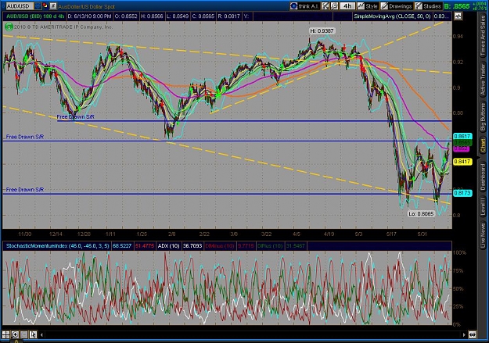Click the grid layout icon at bottom left

point(5,334)
